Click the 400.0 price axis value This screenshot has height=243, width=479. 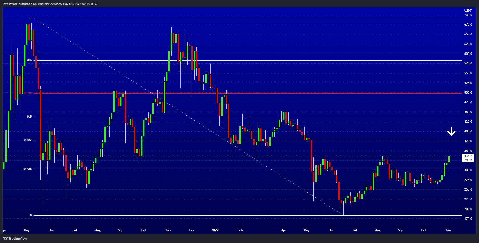pyautogui.click(x=468, y=131)
